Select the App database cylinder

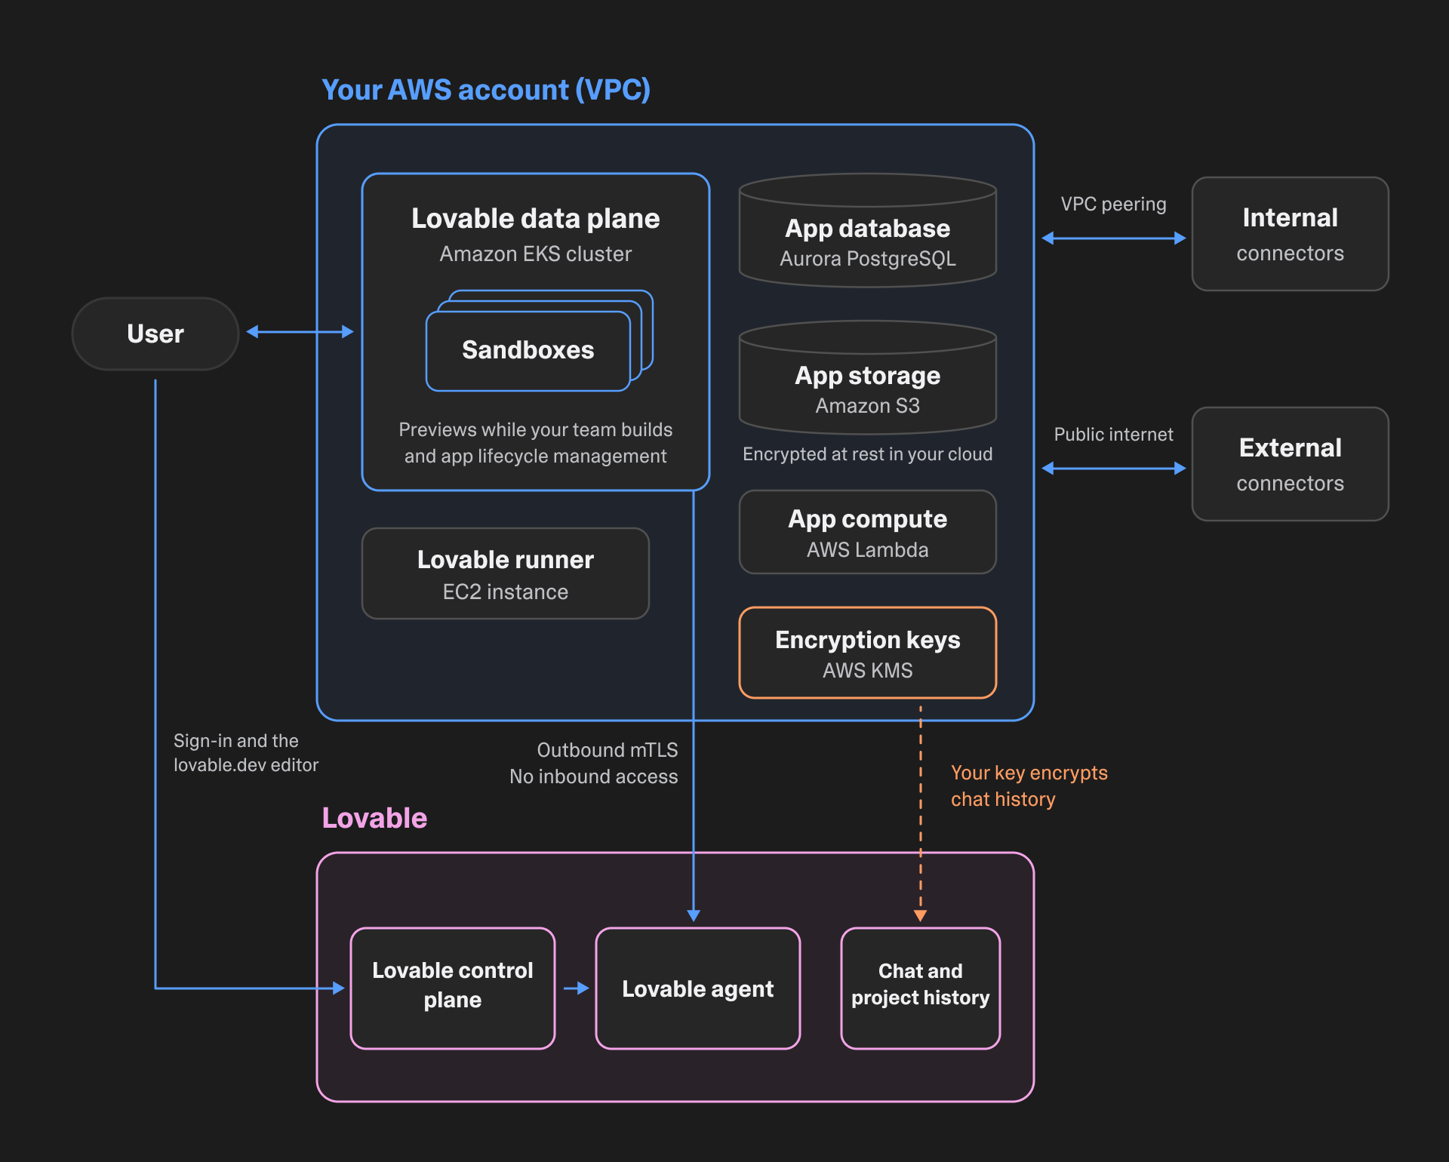(x=868, y=230)
